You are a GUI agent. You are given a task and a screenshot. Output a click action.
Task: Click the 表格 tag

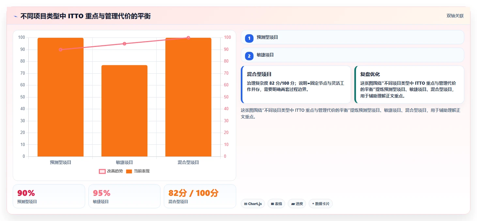point(276,204)
